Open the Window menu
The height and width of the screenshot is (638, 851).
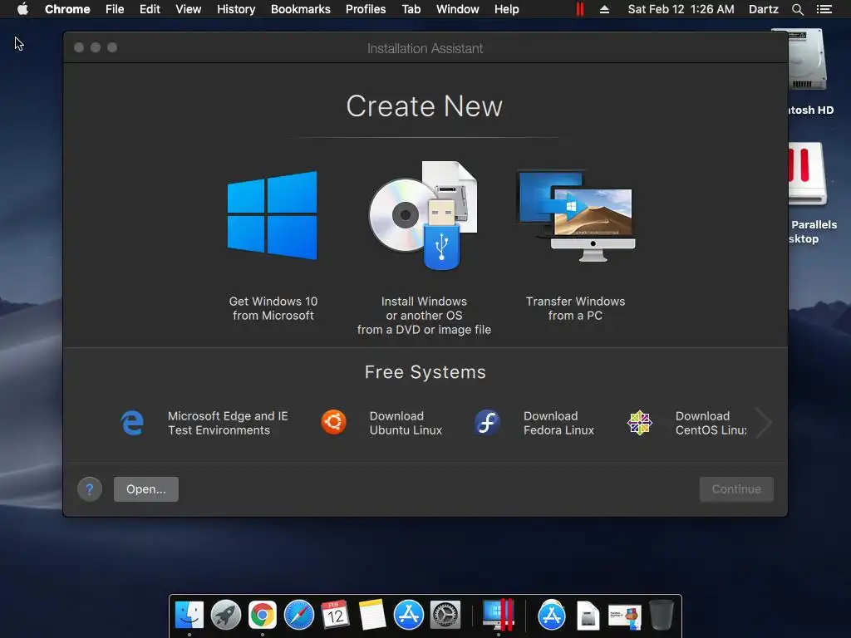click(458, 9)
